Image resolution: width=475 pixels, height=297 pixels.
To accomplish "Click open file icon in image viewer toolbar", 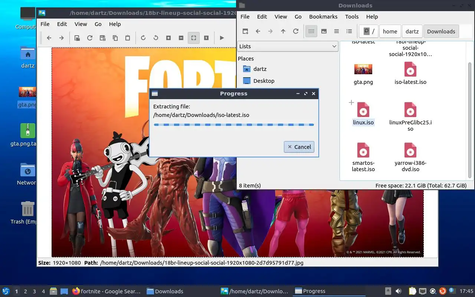I will (x=77, y=38).
